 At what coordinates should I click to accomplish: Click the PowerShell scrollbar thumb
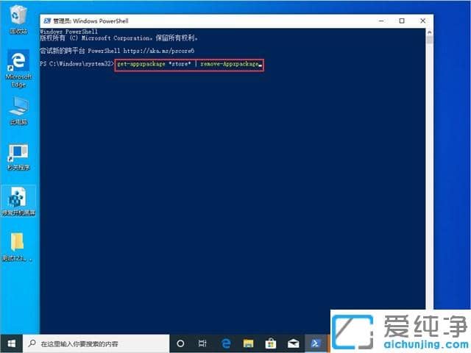tap(430, 40)
